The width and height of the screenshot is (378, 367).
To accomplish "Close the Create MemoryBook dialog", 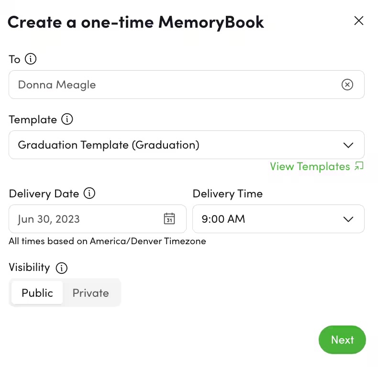I will pyautogui.click(x=358, y=21).
